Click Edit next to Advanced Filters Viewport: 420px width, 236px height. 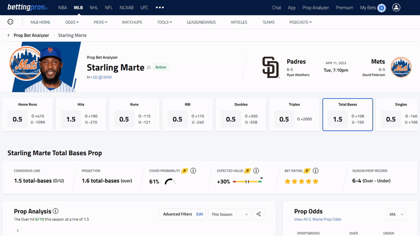tap(199, 214)
